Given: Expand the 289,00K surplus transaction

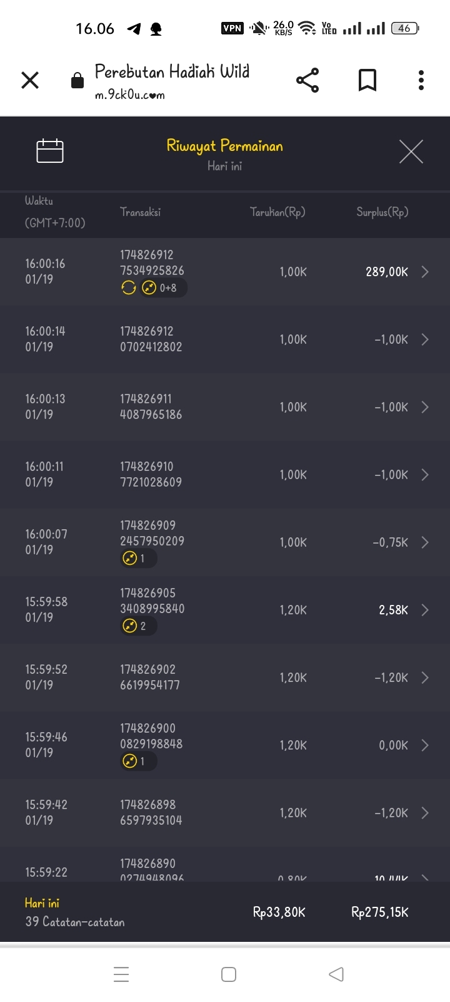Looking at the screenshot, I should pos(425,272).
